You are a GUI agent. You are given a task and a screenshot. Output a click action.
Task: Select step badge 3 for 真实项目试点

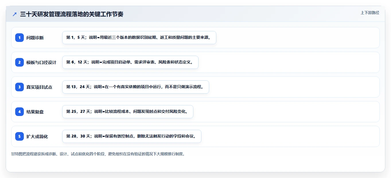click(x=20, y=87)
